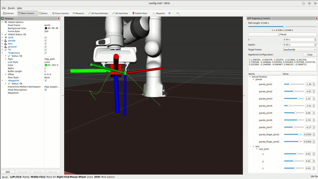Collapse the Global Options tree item
This screenshot has height=179, width=318.
[2, 22]
